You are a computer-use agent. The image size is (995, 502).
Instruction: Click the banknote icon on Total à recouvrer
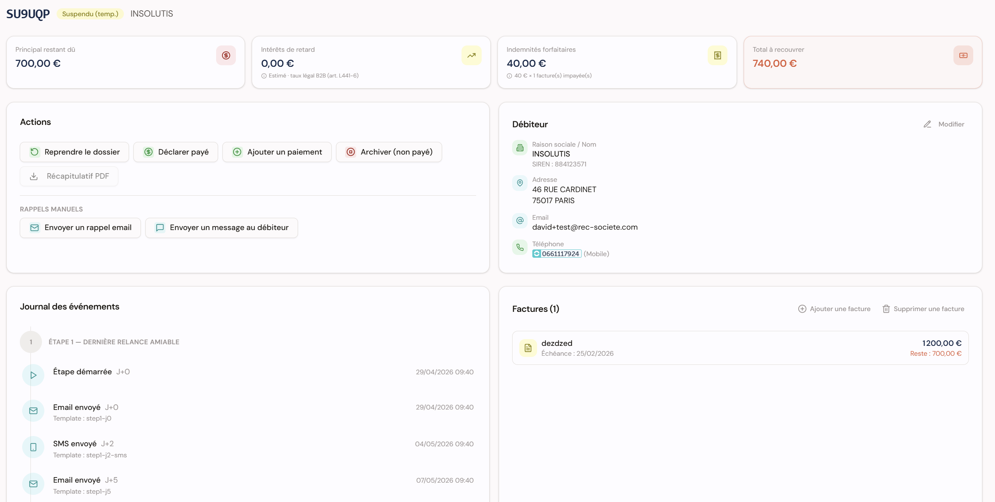(x=963, y=55)
